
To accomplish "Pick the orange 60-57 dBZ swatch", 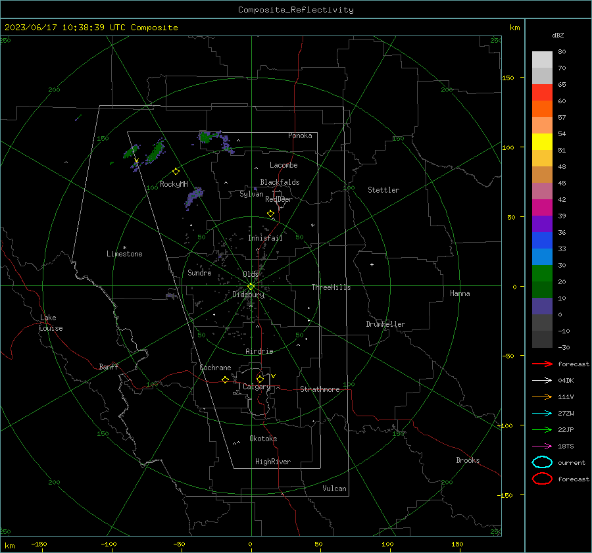I will [x=542, y=109].
